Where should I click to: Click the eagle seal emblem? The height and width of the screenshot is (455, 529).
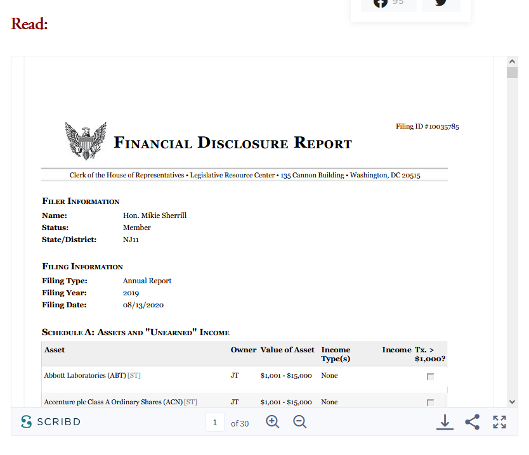click(x=86, y=141)
